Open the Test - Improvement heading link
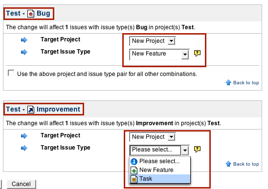 point(43,109)
